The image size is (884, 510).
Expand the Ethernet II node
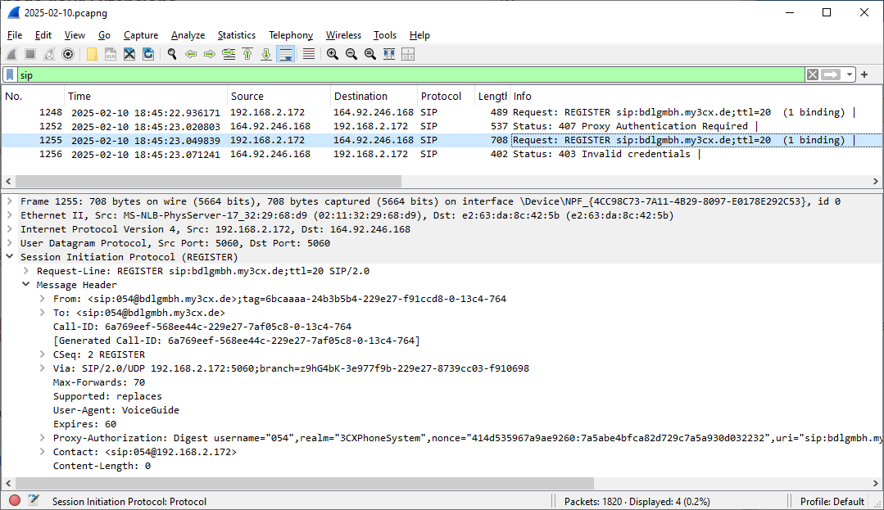coord(10,215)
